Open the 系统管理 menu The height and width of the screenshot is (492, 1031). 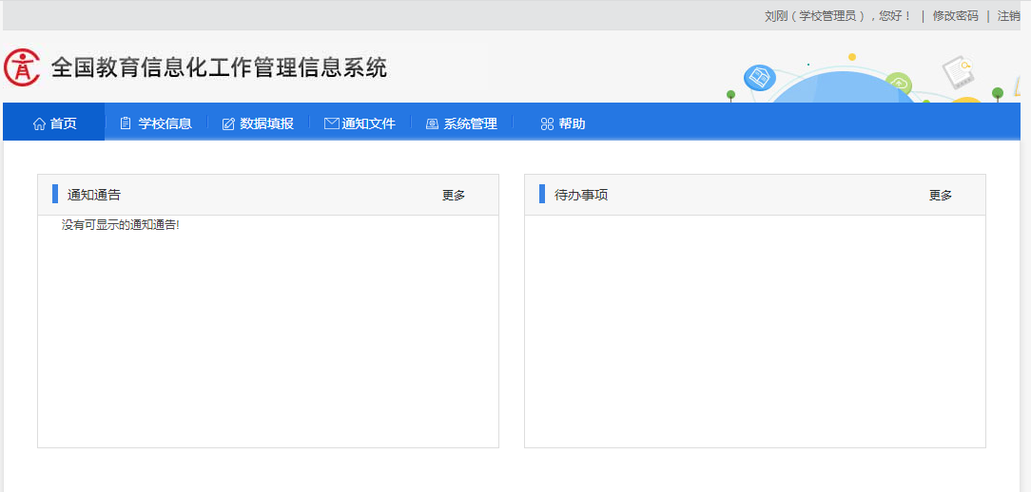462,123
